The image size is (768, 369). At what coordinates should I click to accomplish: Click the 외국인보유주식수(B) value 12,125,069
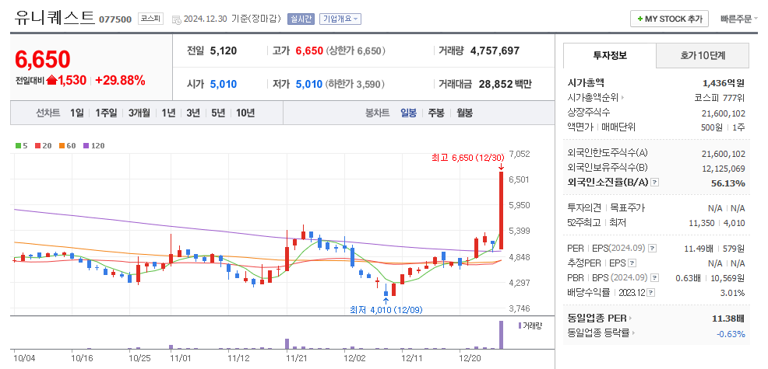tap(724, 169)
